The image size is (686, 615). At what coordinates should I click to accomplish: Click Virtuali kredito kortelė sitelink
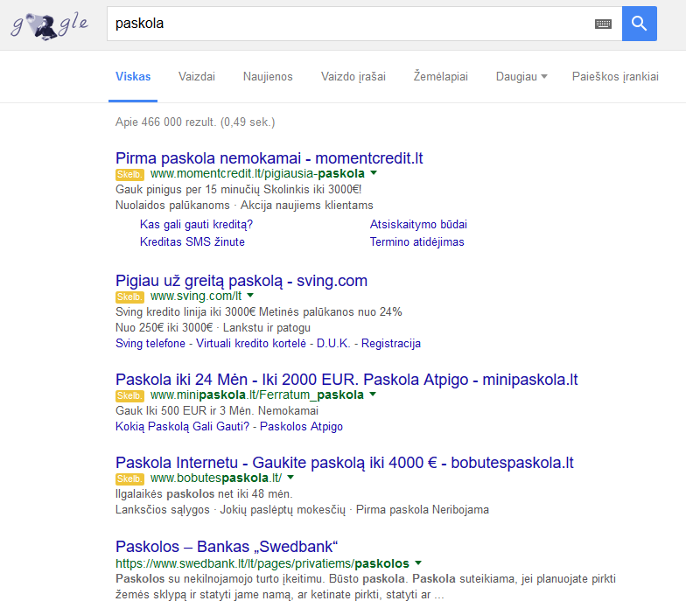(x=250, y=343)
